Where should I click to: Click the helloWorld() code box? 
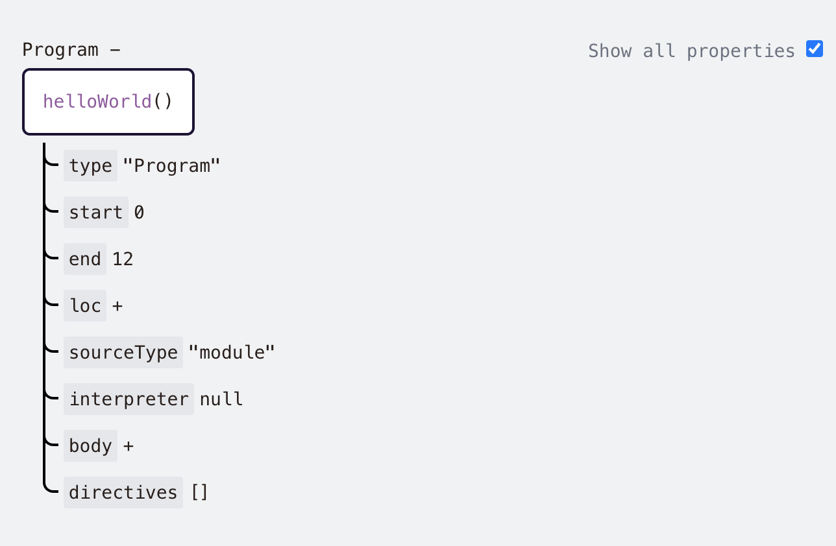point(108,102)
